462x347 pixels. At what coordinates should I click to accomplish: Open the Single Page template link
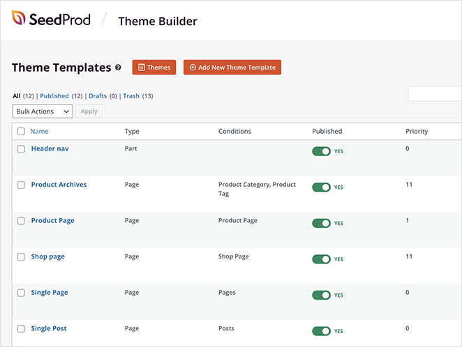pos(50,293)
